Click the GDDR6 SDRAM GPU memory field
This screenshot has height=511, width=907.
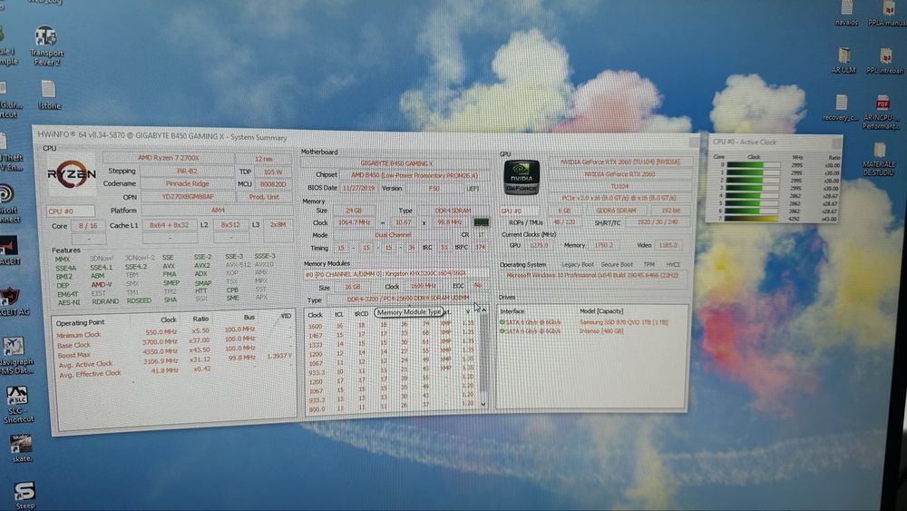[x=616, y=211]
